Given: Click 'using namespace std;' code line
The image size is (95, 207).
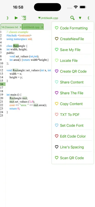Looking at the screenshot, I should point(19,39).
